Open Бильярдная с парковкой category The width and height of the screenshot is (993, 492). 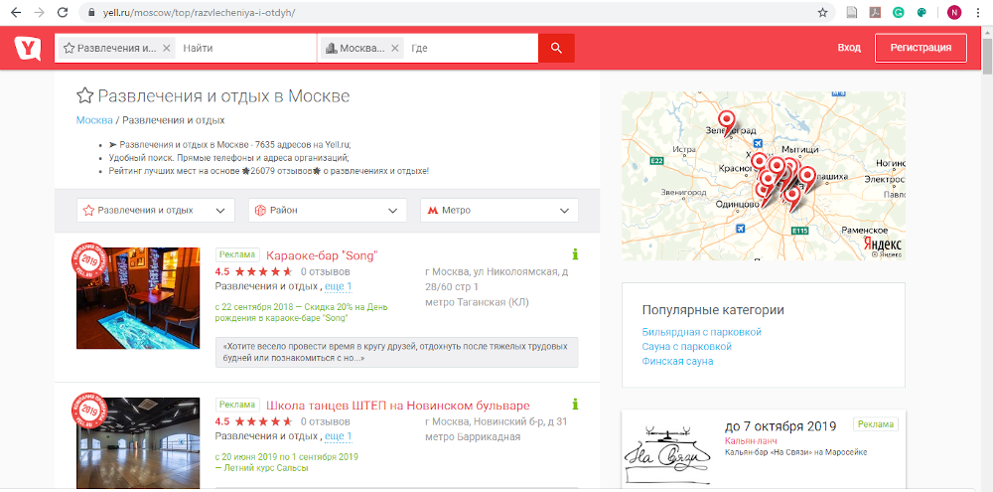point(702,332)
